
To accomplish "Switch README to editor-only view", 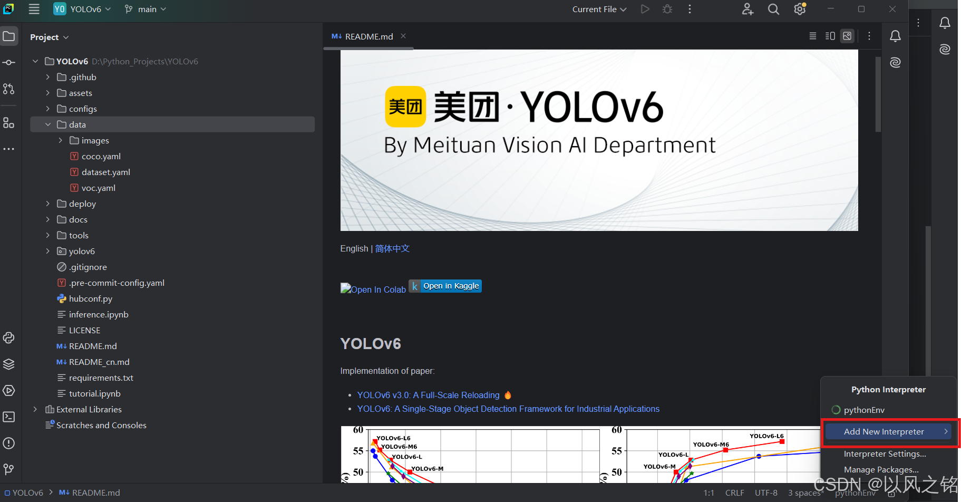I will tap(812, 36).
